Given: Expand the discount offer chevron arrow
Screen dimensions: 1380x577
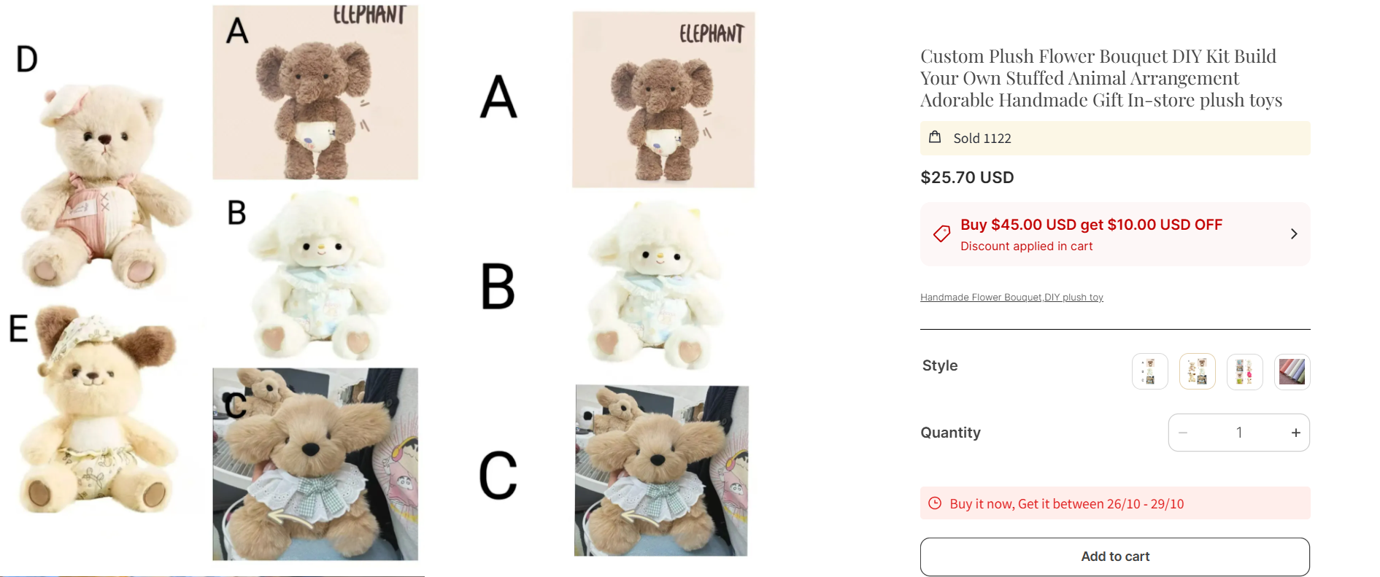Looking at the screenshot, I should click(x=1294, y=234).
